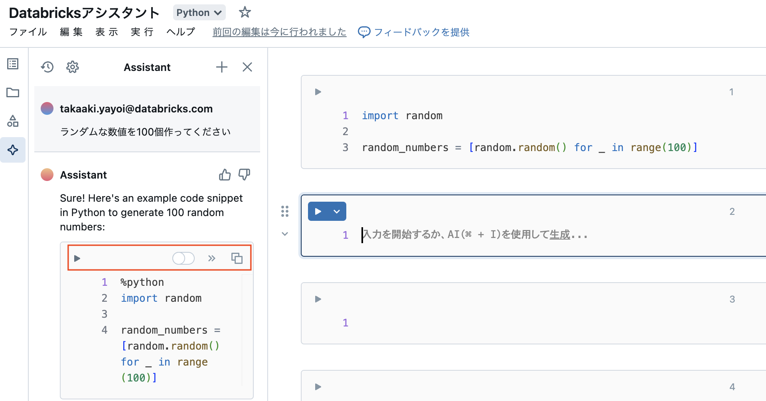Click the 生成 link in cell 2 placeholder
766x401 pixels.
pos(560,235)
